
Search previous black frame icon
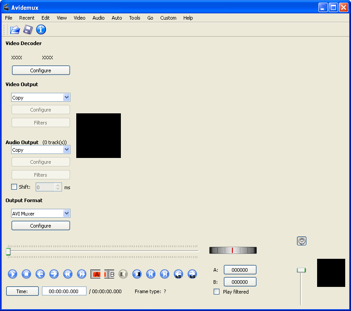[123, 274]
